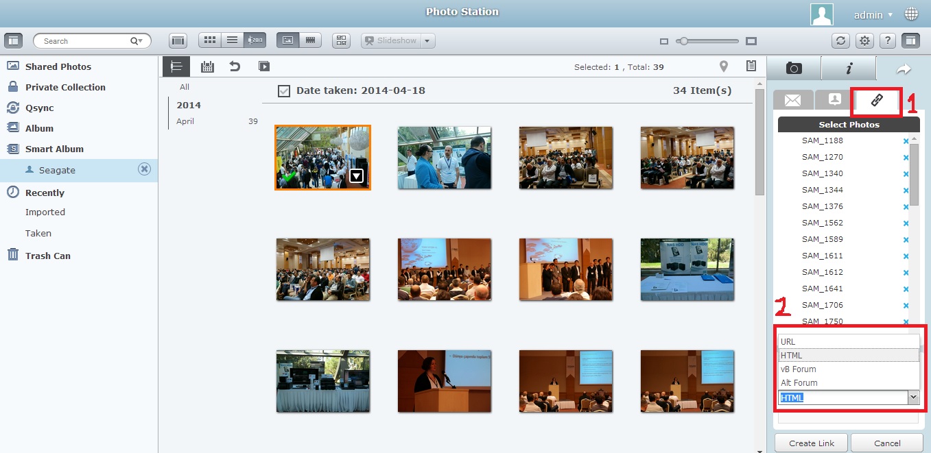Remove SAM_1340 from selected photos
The image size is (931, 453).
(906, 174)
